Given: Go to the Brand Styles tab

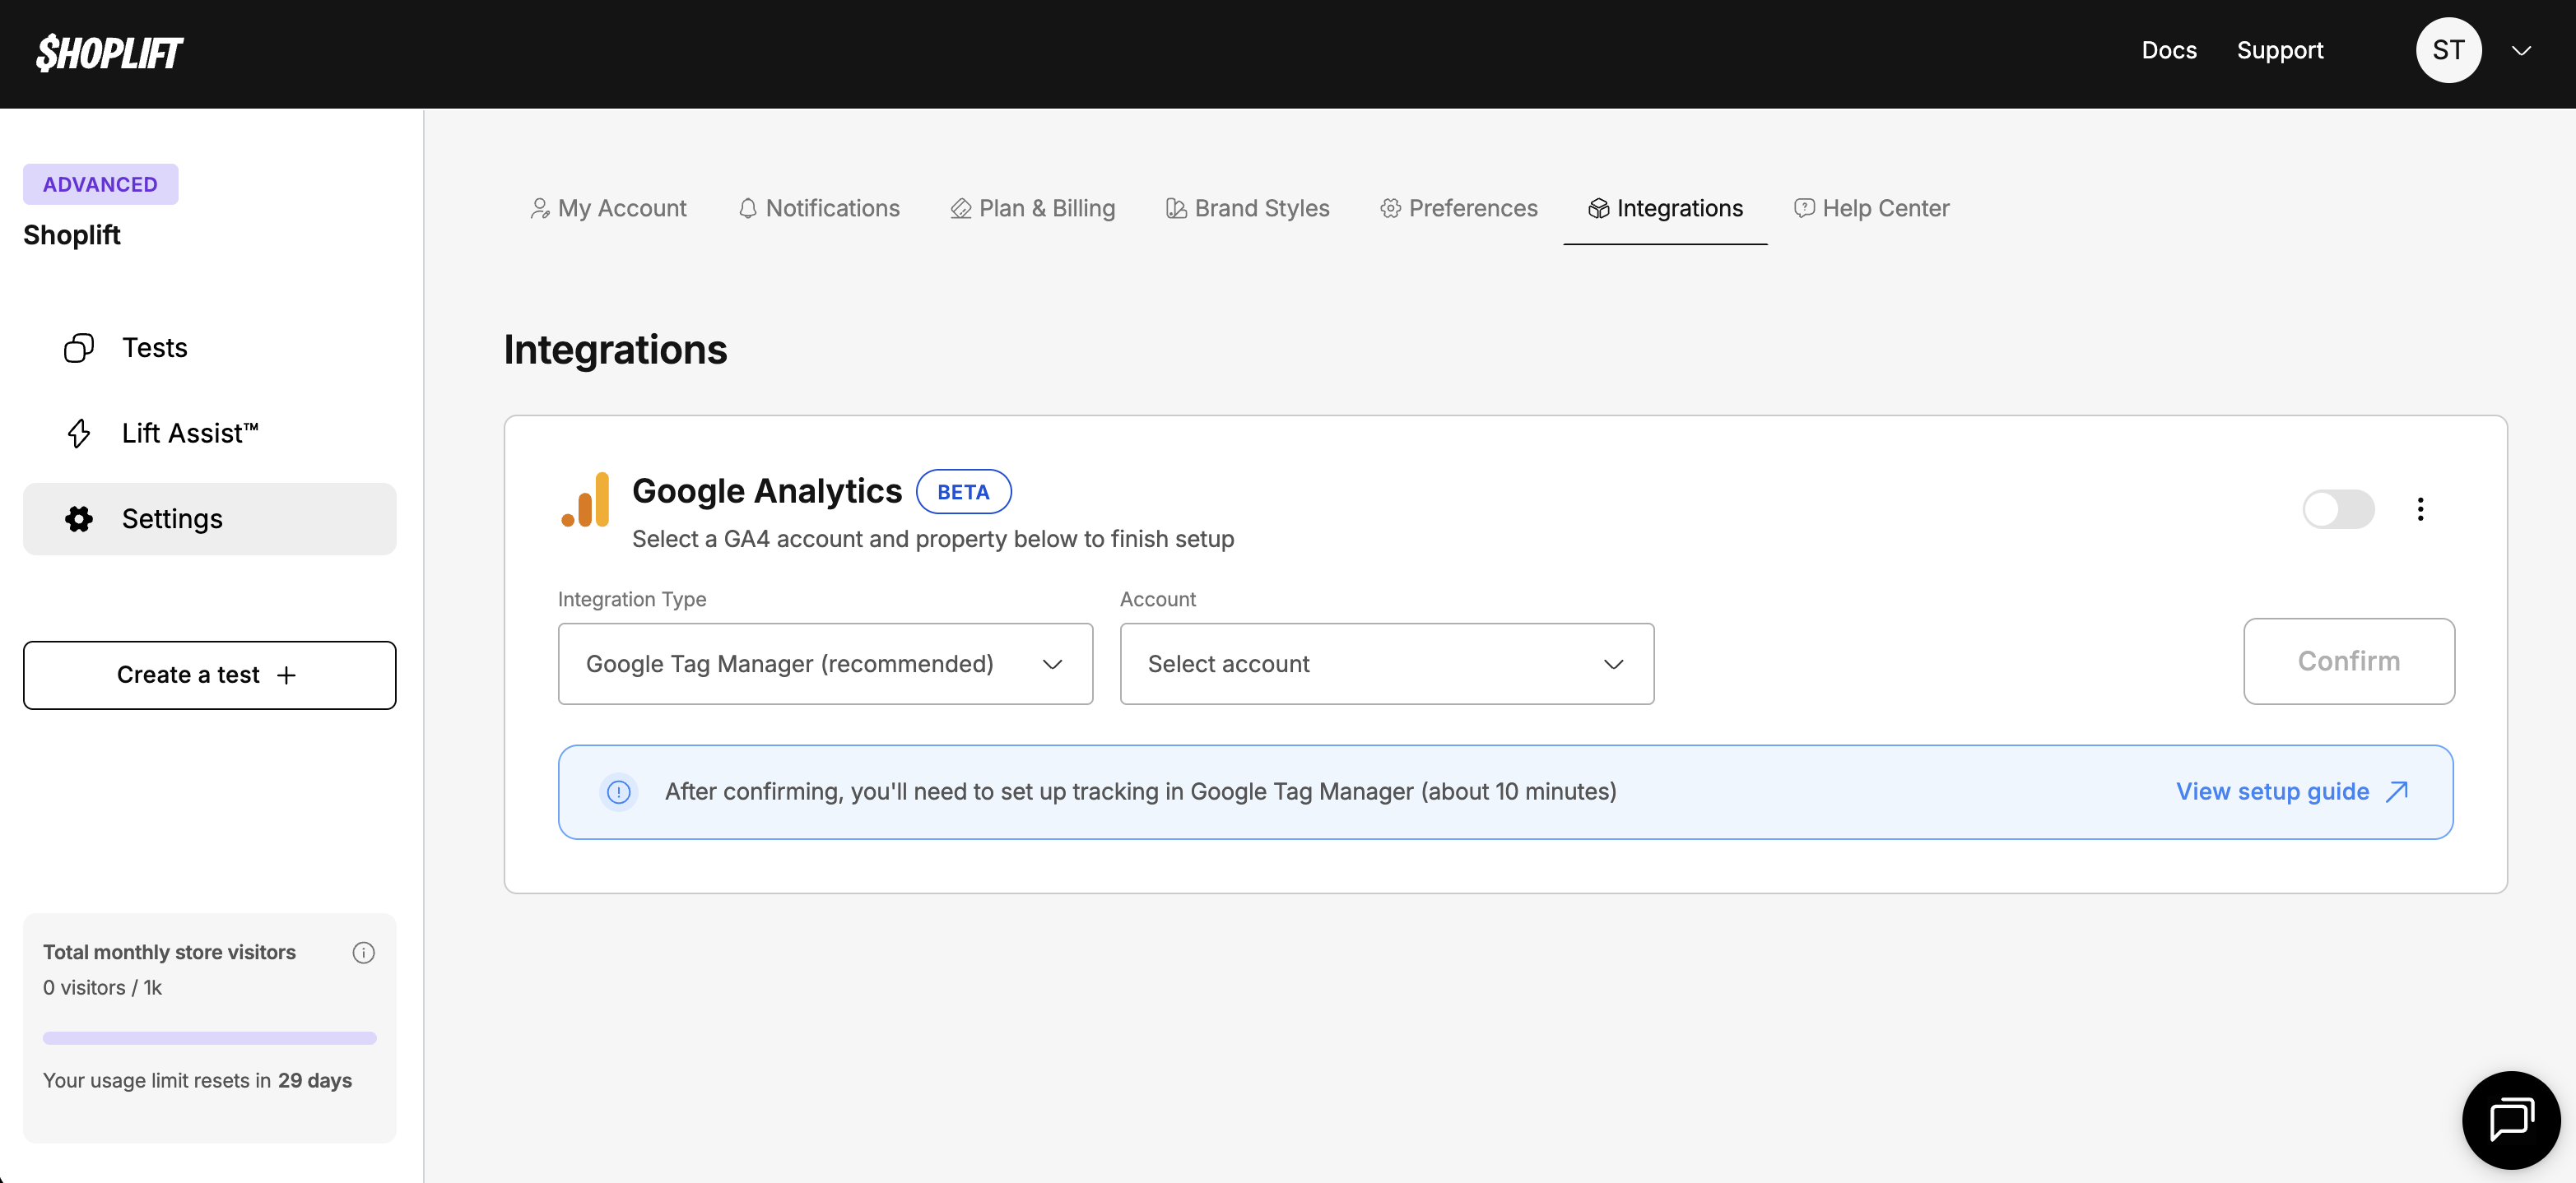Looking at the screenshot, I should click(1247, 208).
